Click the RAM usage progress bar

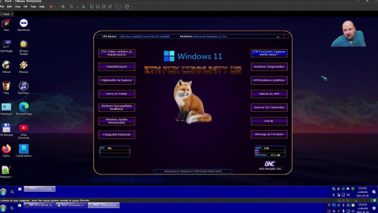pos(270,151)
